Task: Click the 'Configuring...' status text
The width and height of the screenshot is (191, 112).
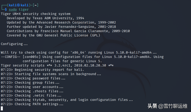Action: point(14,44)
